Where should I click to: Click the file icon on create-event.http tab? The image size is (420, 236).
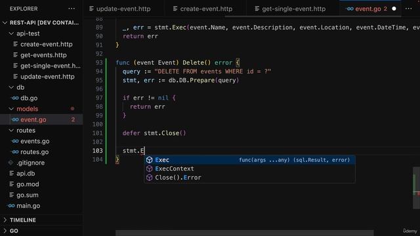(175, 9)
